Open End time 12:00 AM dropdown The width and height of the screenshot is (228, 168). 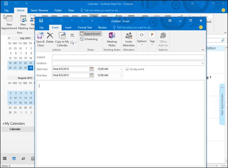click(121, 76)
